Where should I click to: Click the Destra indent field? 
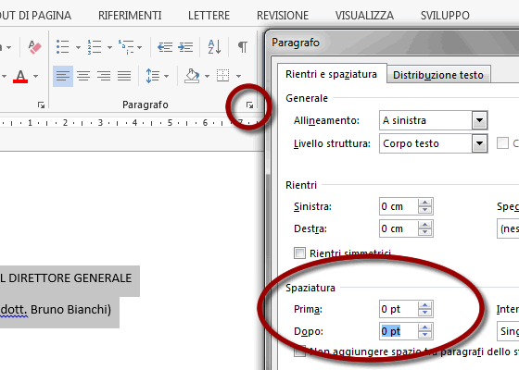tap(399, 228)
